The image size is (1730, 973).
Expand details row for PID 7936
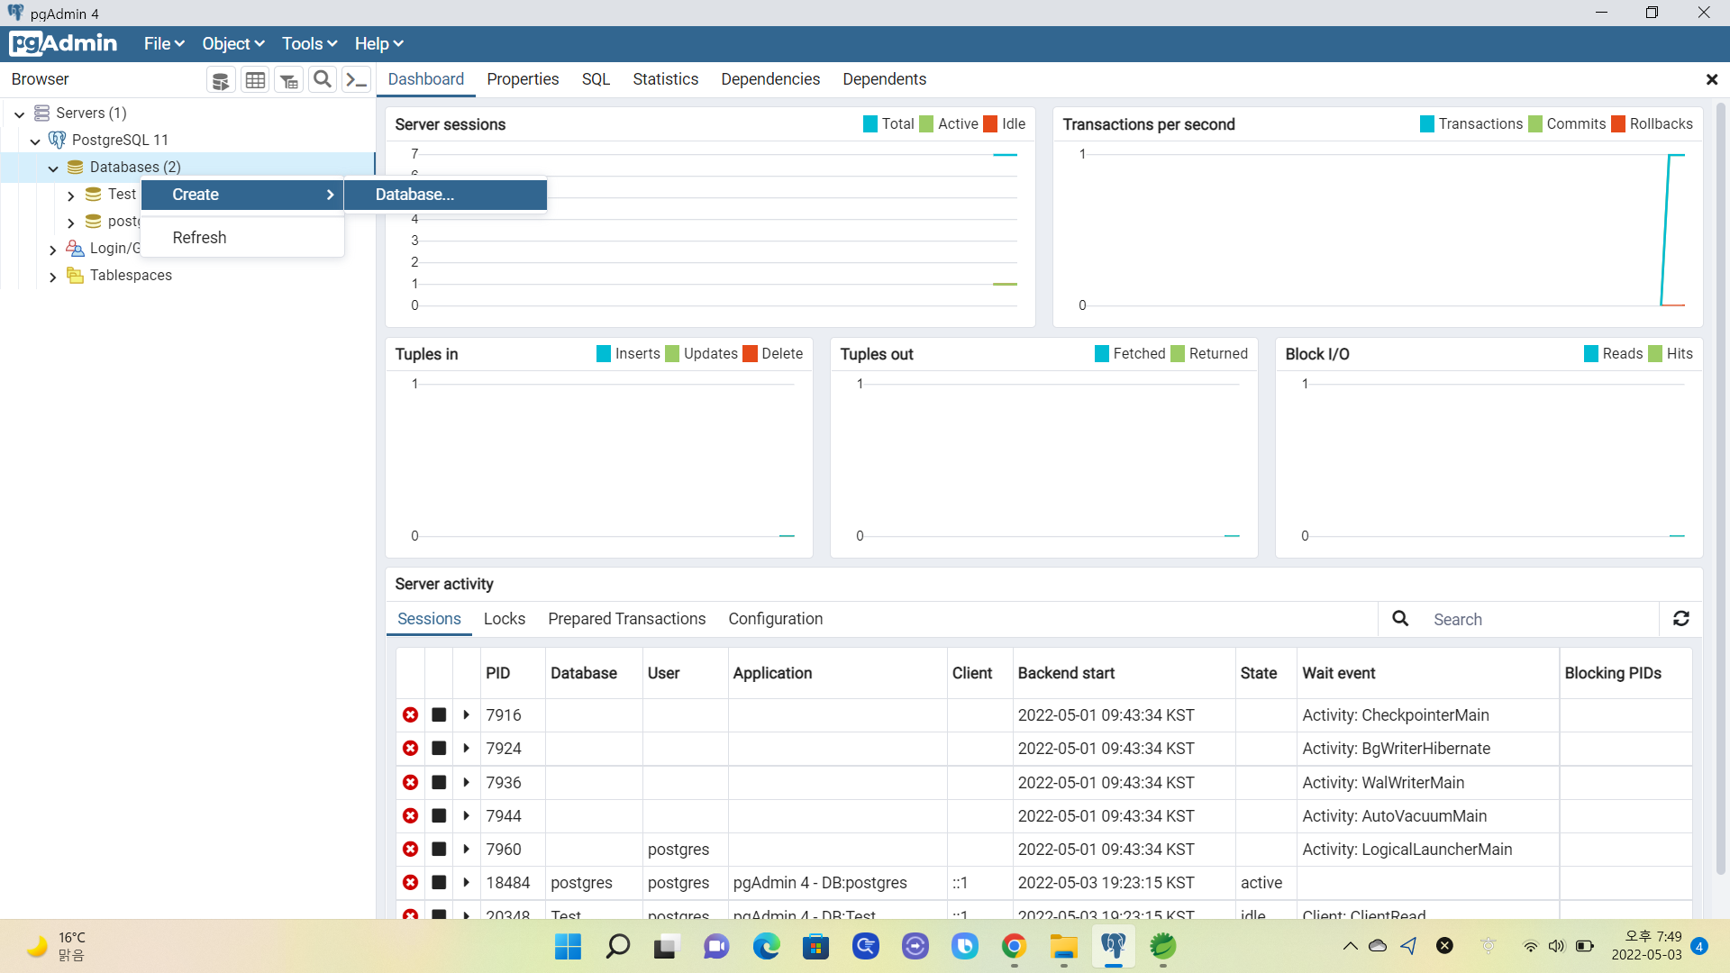pos(466,782)
